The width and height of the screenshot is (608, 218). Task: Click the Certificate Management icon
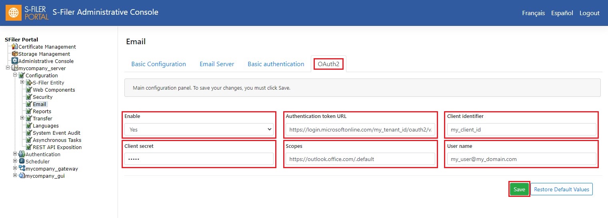pyautogui.click(x=15, y=47)
